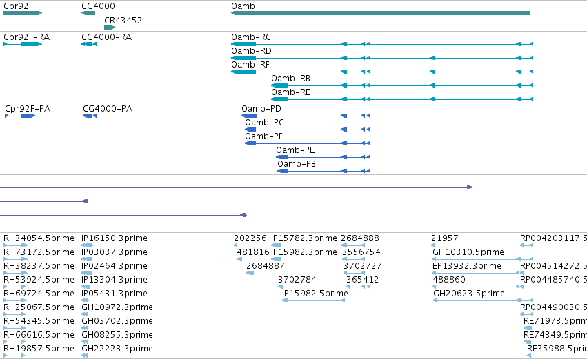
Task: Click EST IP15982.3prime
Action: pos(304,252)
